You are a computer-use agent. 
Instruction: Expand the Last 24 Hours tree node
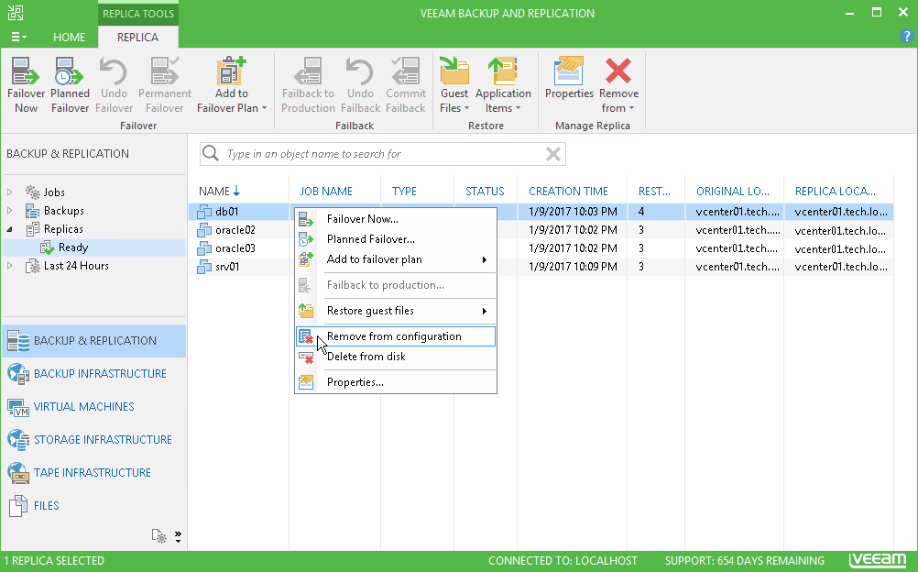9,266
